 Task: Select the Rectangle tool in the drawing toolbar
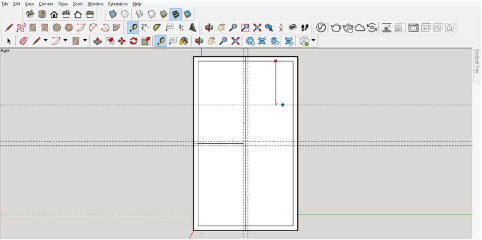[33, 28]
